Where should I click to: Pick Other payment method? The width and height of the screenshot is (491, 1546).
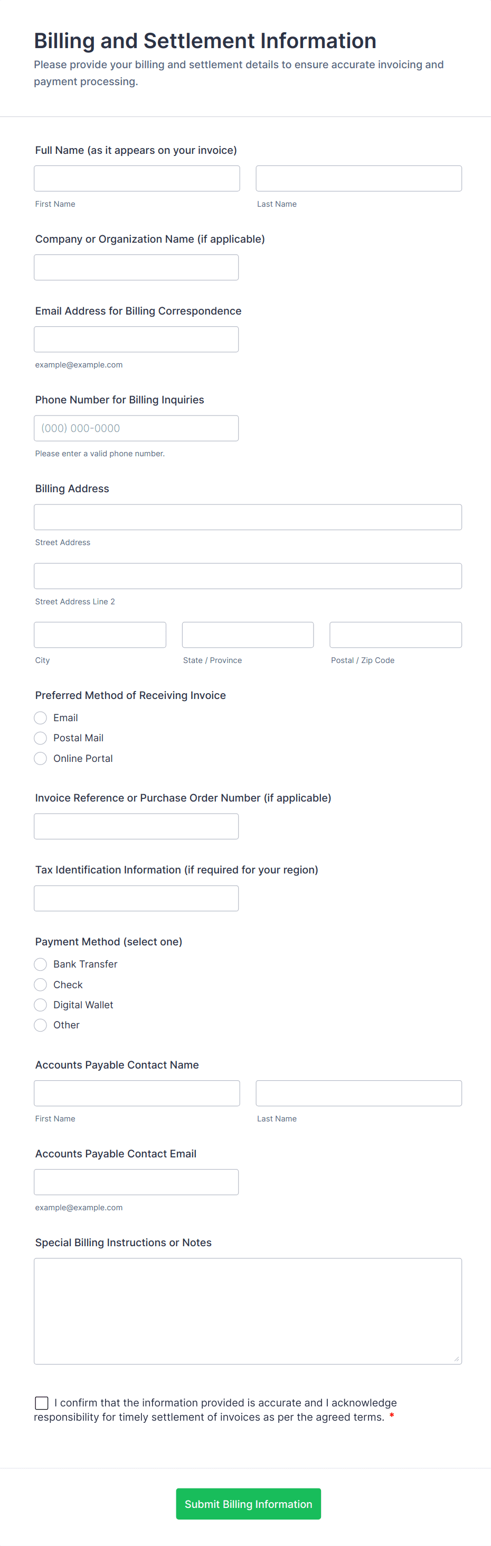(41, 1025)
